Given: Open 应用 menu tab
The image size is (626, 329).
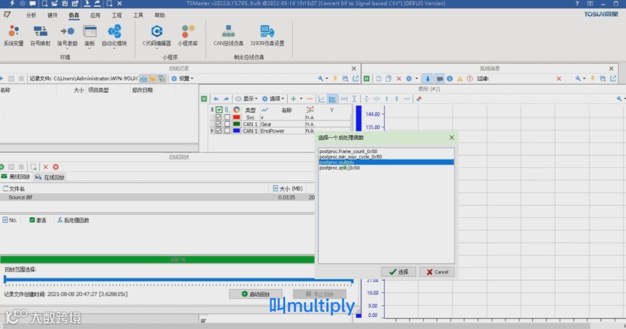Looking at the screenshot, I should pos(95,15).
